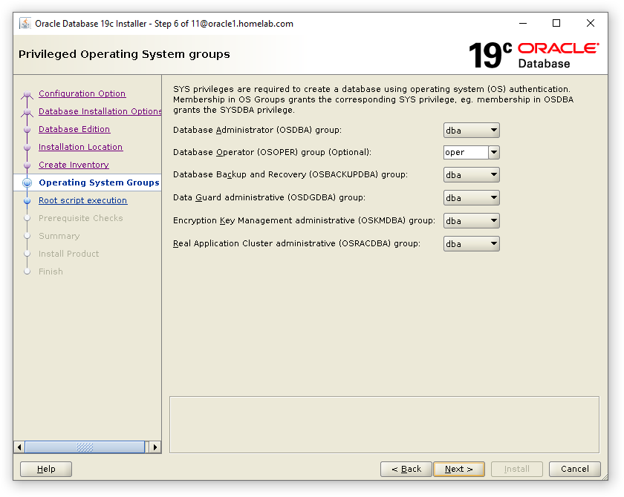Viewport: 624px width, 497px height.
Task: Open the OSDGDBA Data Guard group dropdown
Action: [471, 198]
